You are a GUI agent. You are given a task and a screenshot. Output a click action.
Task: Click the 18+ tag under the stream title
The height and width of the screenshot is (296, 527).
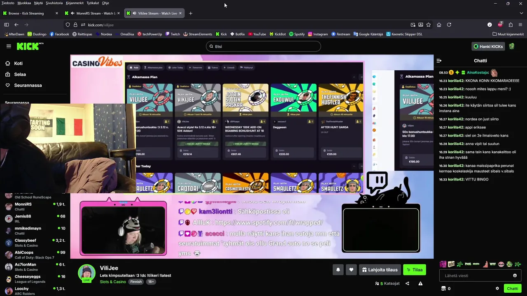pos(151,282)
